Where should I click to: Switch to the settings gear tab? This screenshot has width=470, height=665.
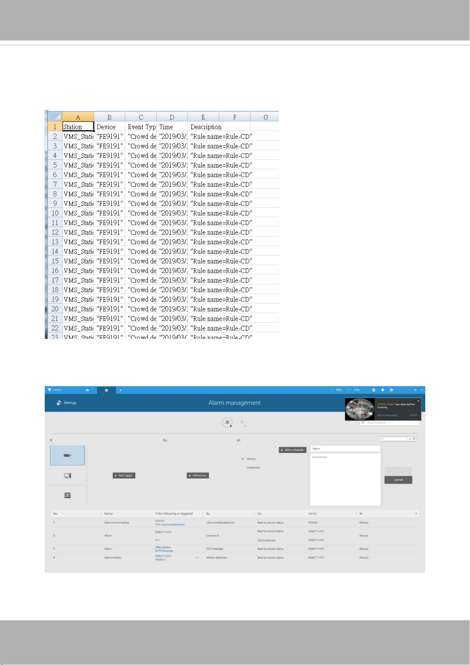[106, 390]
